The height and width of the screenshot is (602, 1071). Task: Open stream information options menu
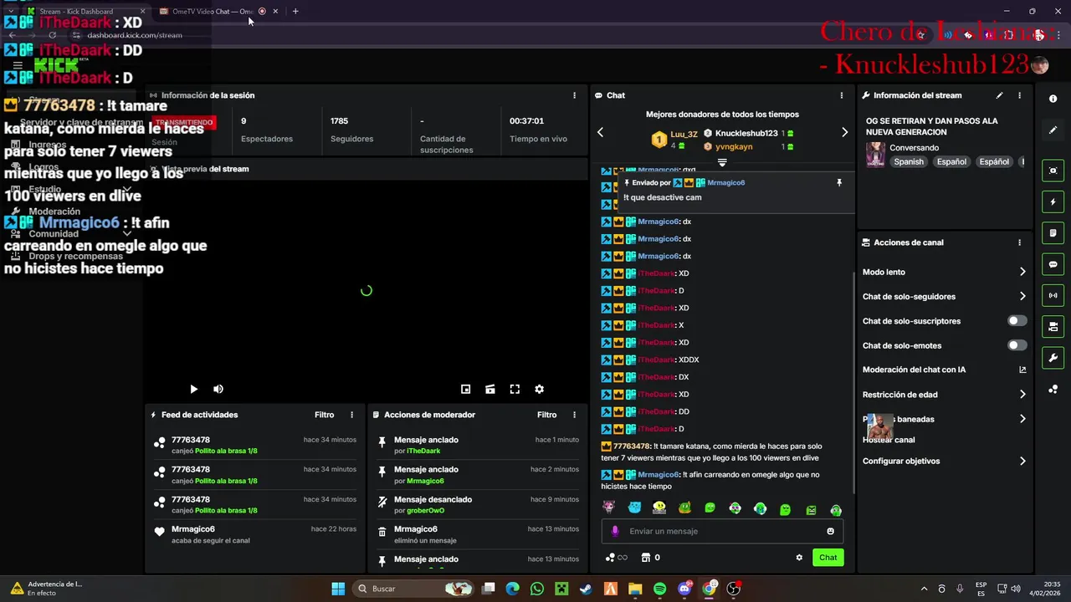[x=1019, y=95]
